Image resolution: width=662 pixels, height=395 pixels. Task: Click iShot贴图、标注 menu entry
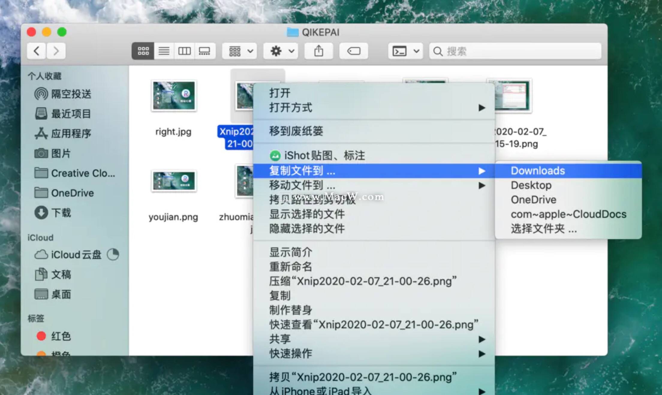tap(324, 156)
